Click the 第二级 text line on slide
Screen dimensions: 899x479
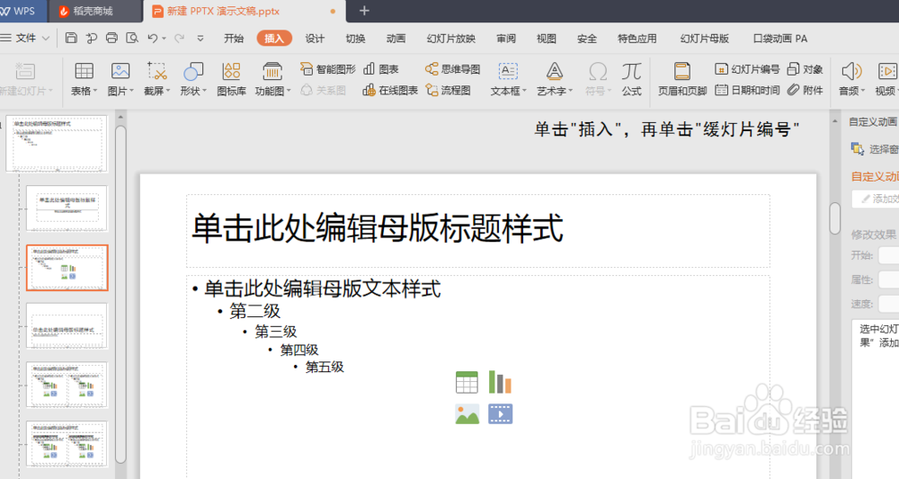point(255,311)
